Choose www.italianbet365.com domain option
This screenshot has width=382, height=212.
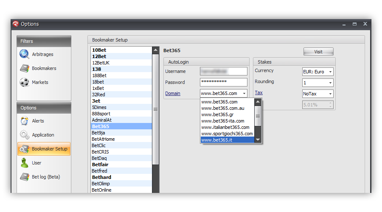coord(228,127)
